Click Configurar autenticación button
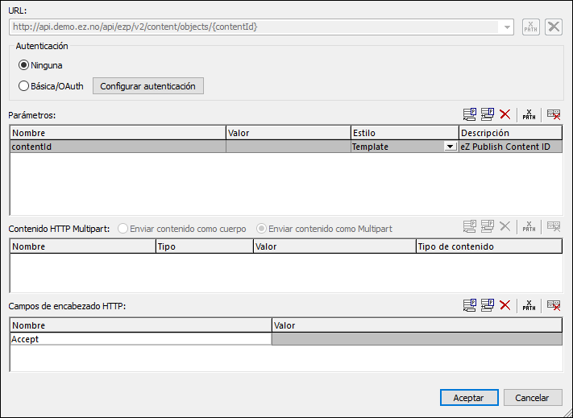Image resolution: width=573 pixels, height=418 pixels. point(148,86)
